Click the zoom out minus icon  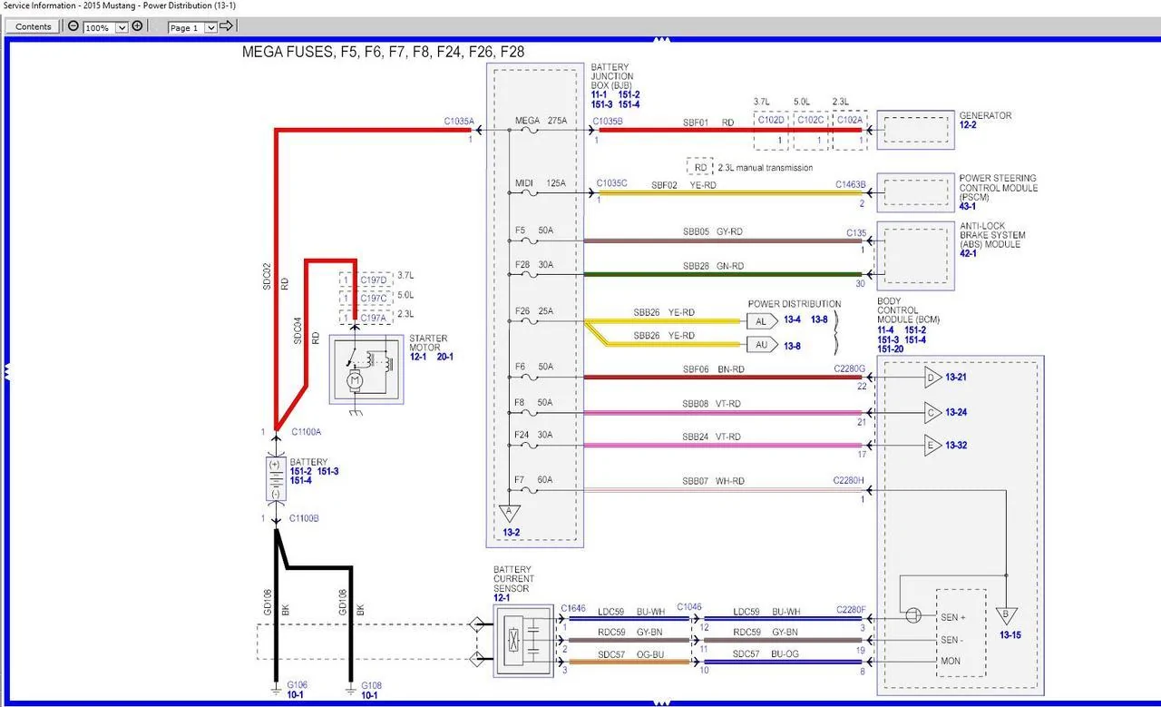73,25
